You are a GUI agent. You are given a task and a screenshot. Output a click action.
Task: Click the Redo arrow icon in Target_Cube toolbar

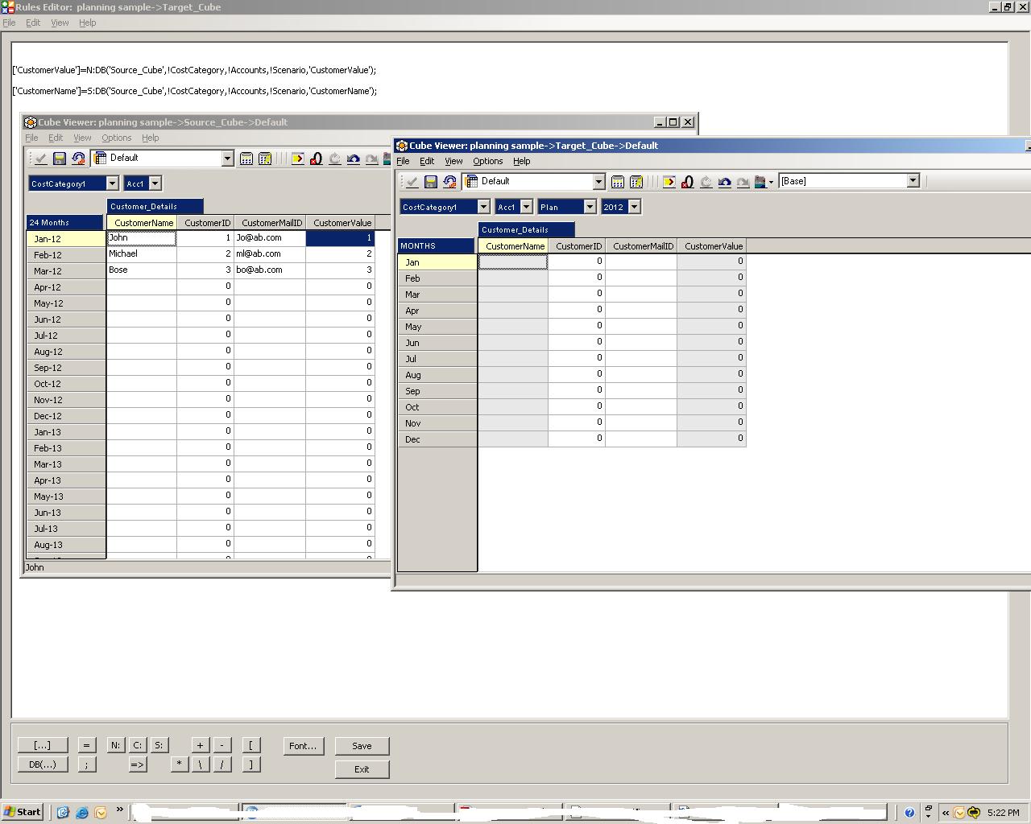tap(743, 182)
